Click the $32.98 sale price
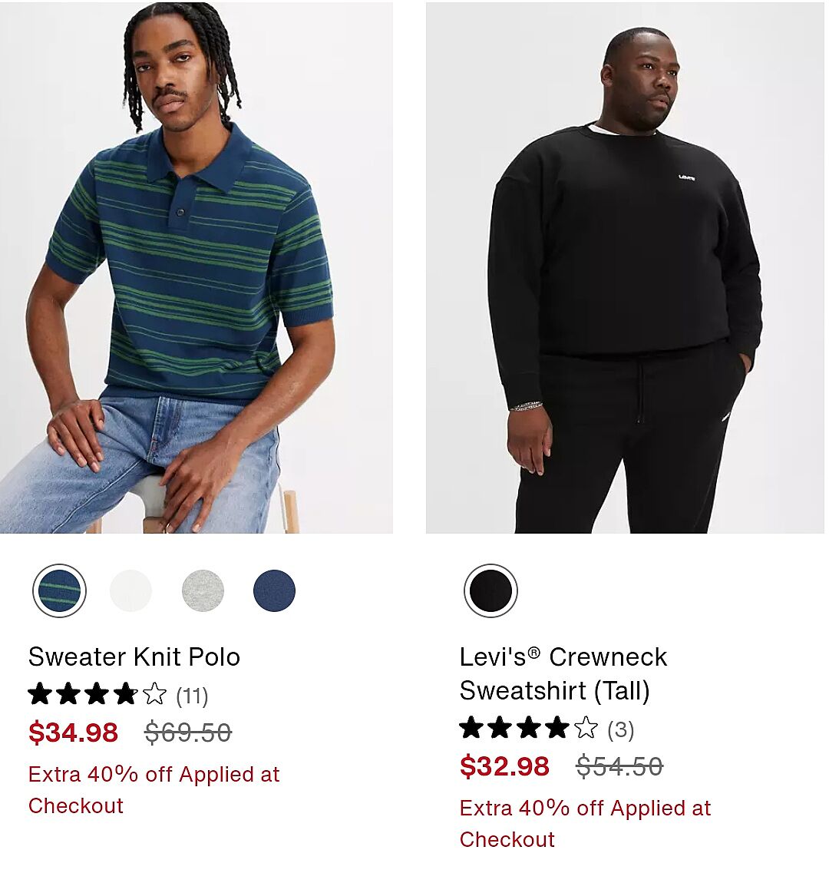 [x=504, y=766]
